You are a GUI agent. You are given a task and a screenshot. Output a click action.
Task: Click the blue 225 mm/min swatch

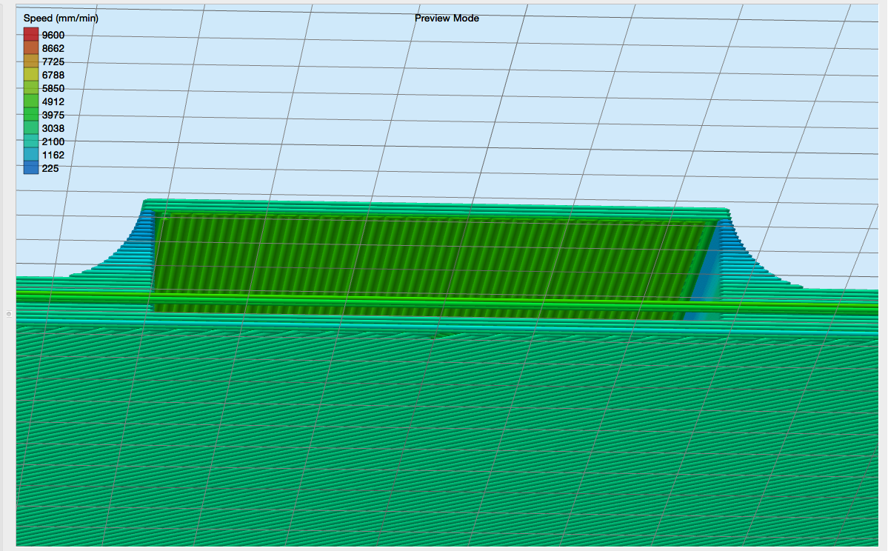30,168
